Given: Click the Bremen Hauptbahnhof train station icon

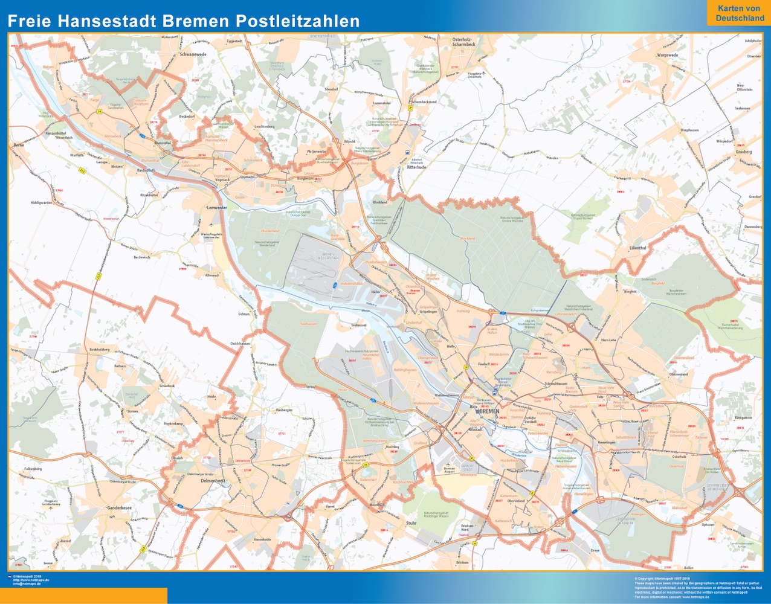Looking at the screenshot, I should [x=494, y=391].
